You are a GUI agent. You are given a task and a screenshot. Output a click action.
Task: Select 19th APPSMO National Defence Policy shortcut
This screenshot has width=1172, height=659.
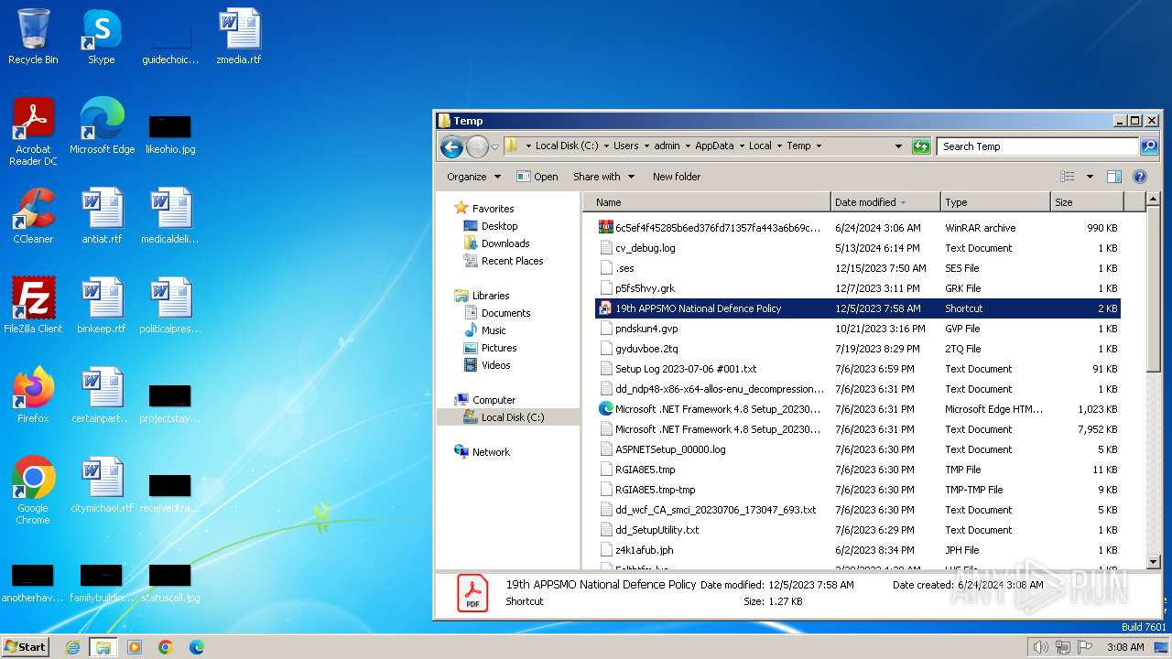pos(858,308)
